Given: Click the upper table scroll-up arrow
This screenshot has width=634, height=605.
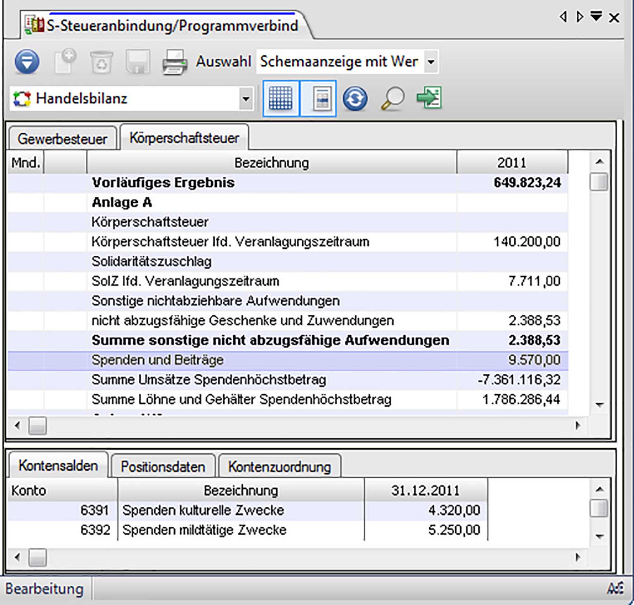Looking at the screenshot, I should pos(600,162).
